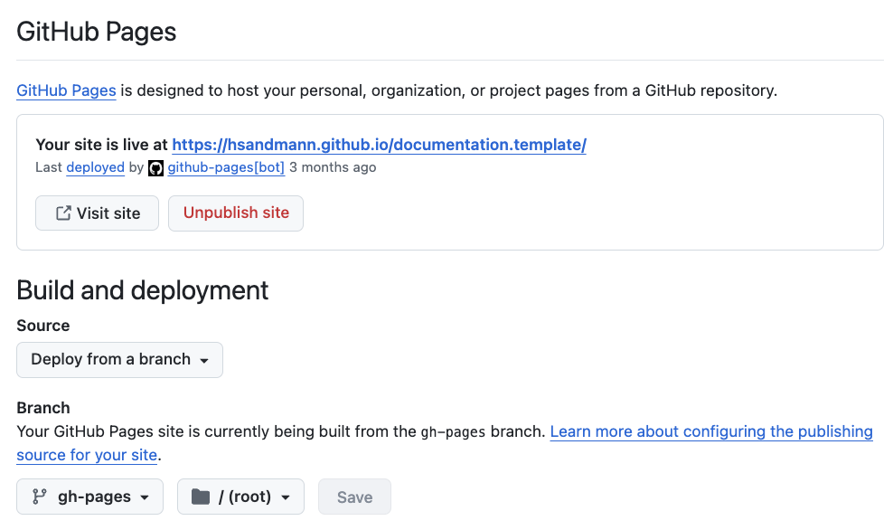
Task: Click the "Build and deployment" heading
Action: [143, 290]
